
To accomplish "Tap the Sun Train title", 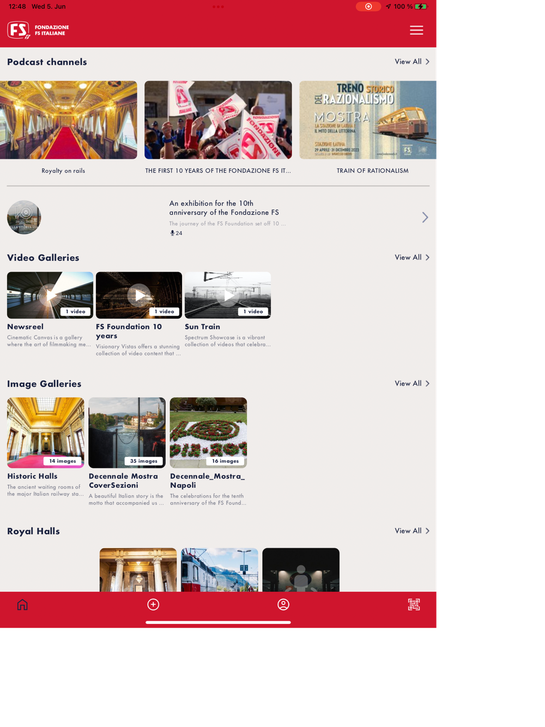I will [202, 326].
